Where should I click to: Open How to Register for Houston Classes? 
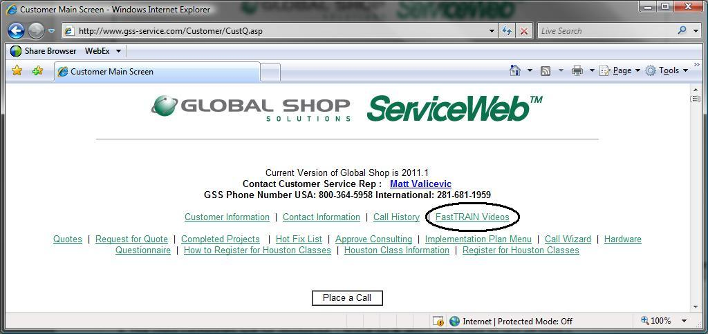pyautogui.click(x=257, y=250)
